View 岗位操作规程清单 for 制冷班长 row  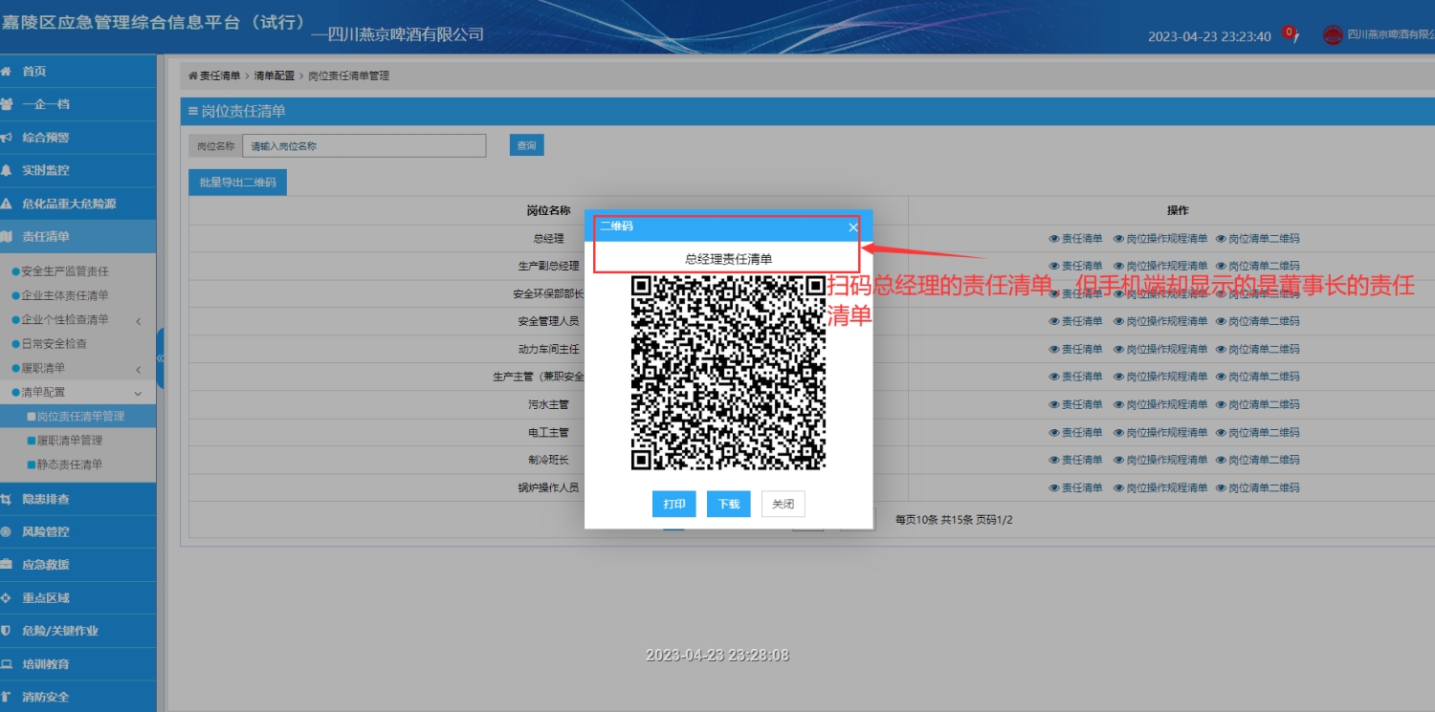tap(1160, 461)
